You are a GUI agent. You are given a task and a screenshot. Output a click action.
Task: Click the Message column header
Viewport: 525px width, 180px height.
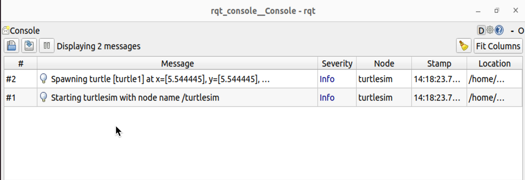(177, 63)
